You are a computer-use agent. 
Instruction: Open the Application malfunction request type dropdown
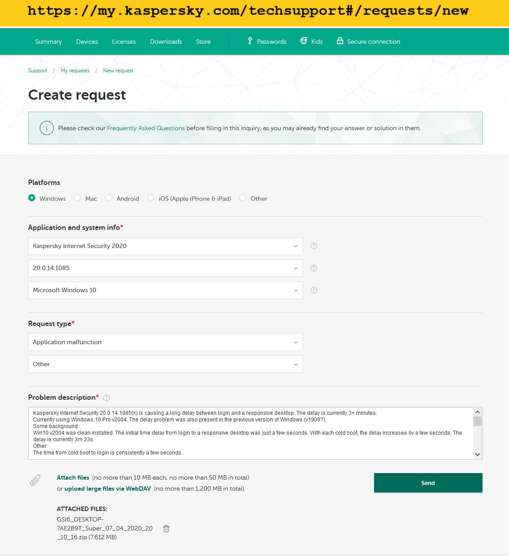[x=165, y=342]
